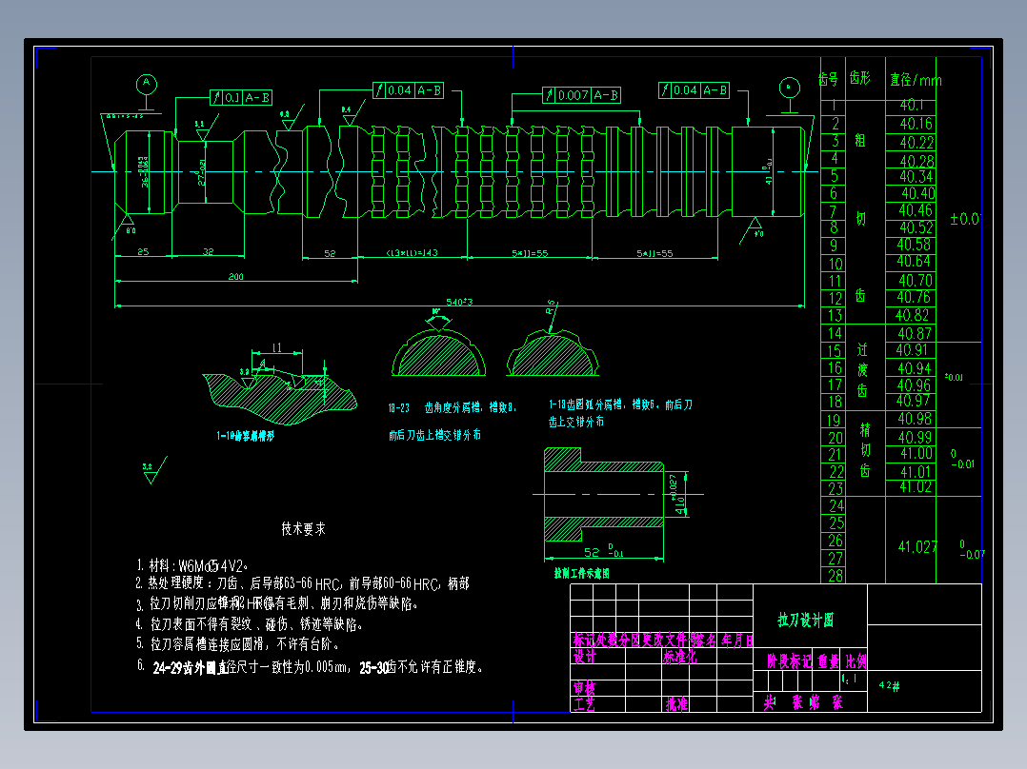Screen dimensions: 1027x769
Task: Select the table header 齿号
Action: pyautogui.click(x=828, y=79)
